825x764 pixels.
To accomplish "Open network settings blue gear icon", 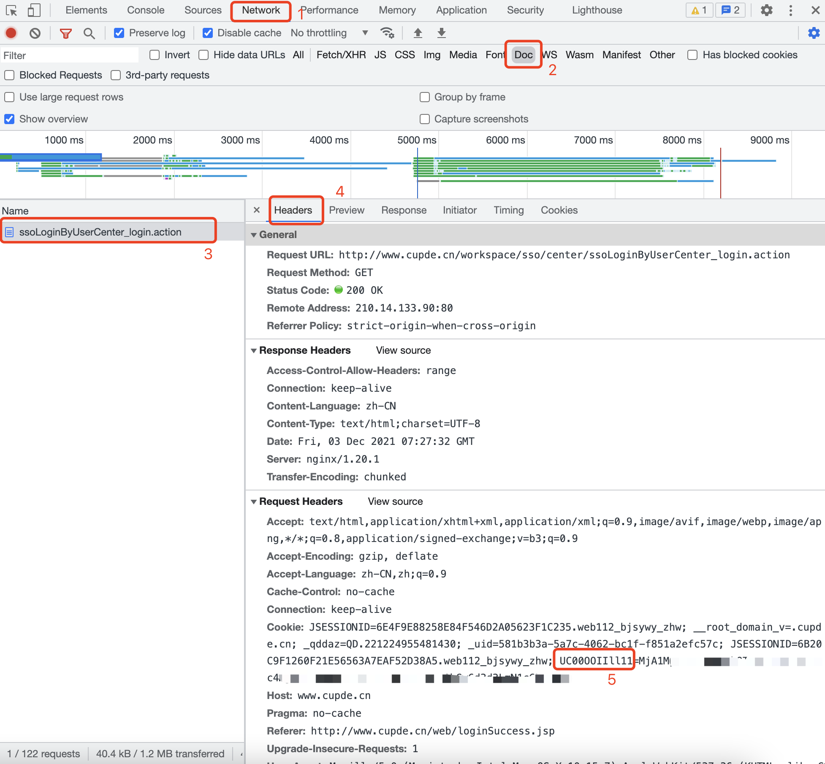I will click(814, 33).
